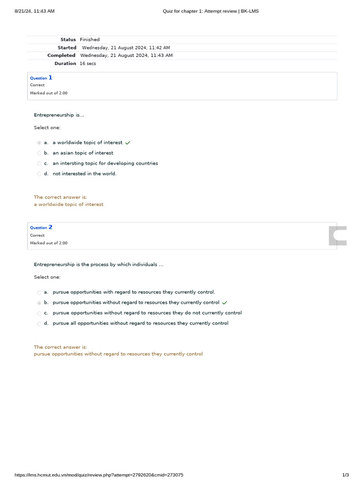Click the green checkmark beside worldwide topic answer

pos(128,143)
